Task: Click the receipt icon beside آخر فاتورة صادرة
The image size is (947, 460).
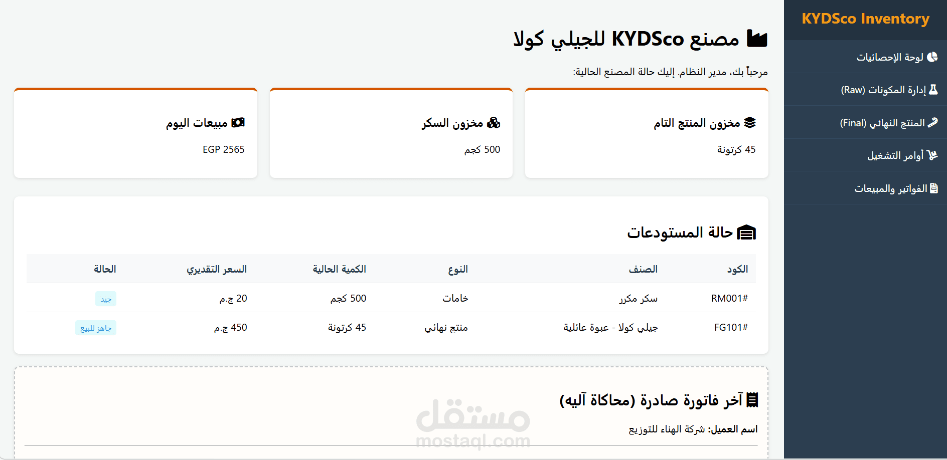Action: [752, 400]
